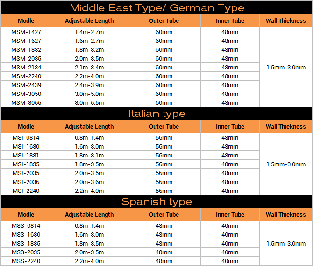Click Adjustable Length header under Middle East title
The image size is (313, 266).
89,21
